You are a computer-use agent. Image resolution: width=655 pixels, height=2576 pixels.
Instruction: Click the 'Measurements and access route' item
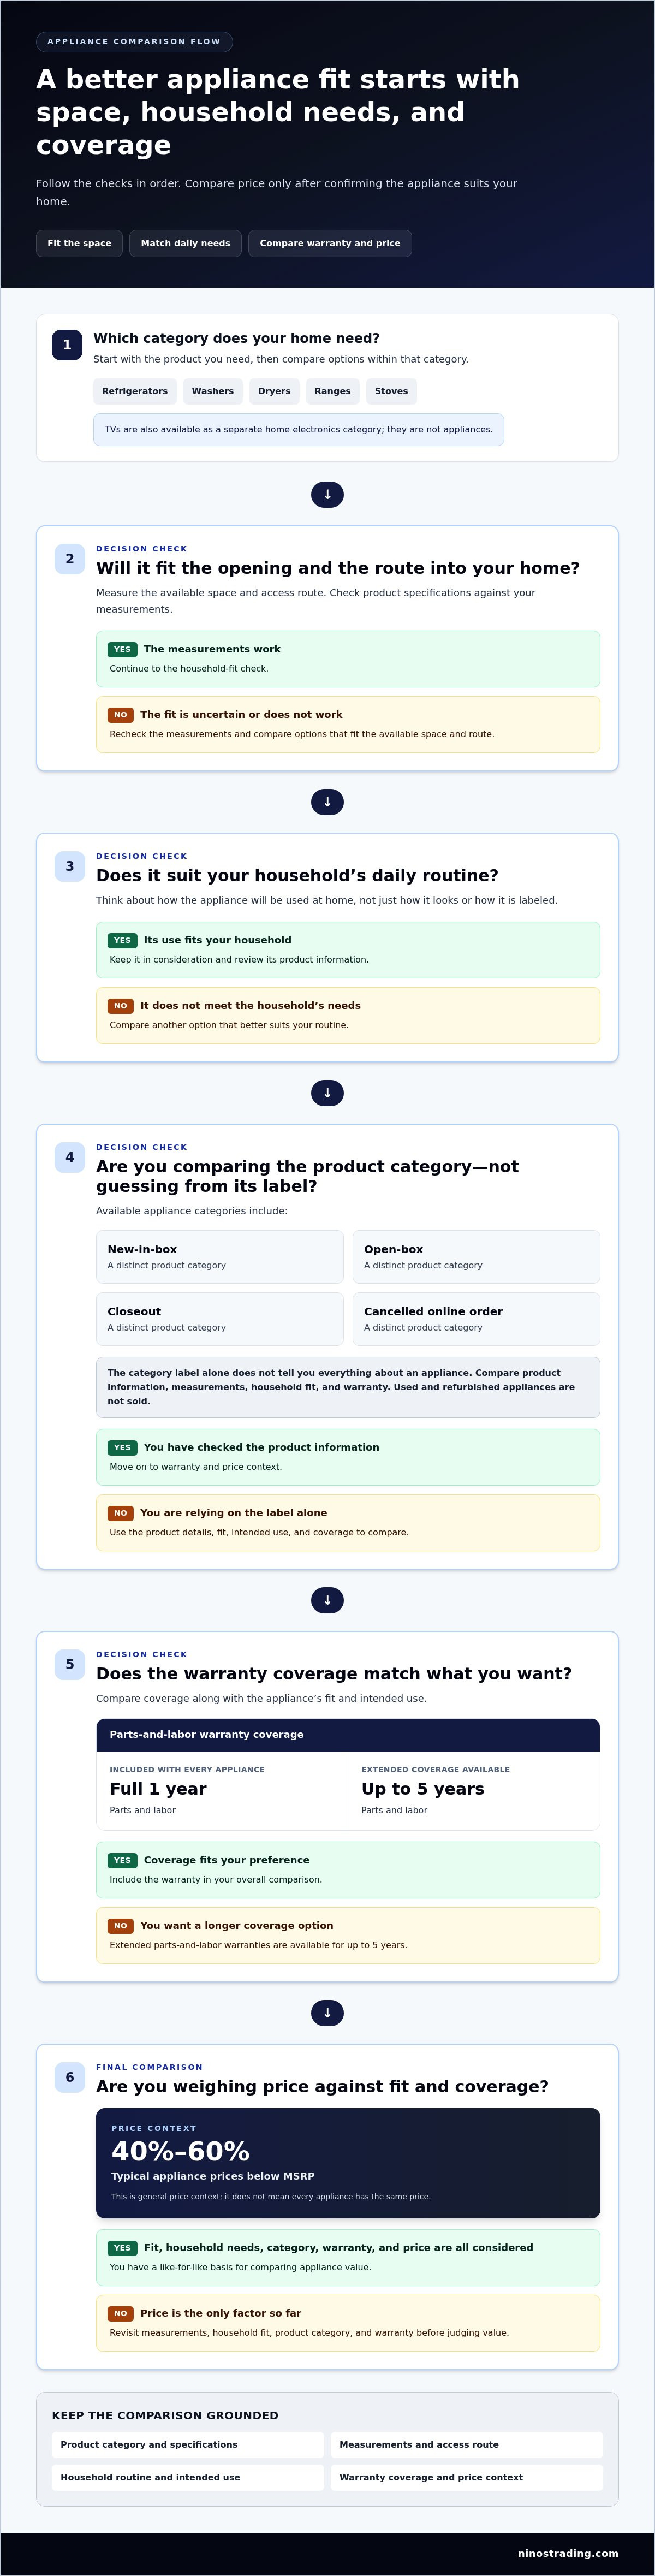(x=467, y=2444)
